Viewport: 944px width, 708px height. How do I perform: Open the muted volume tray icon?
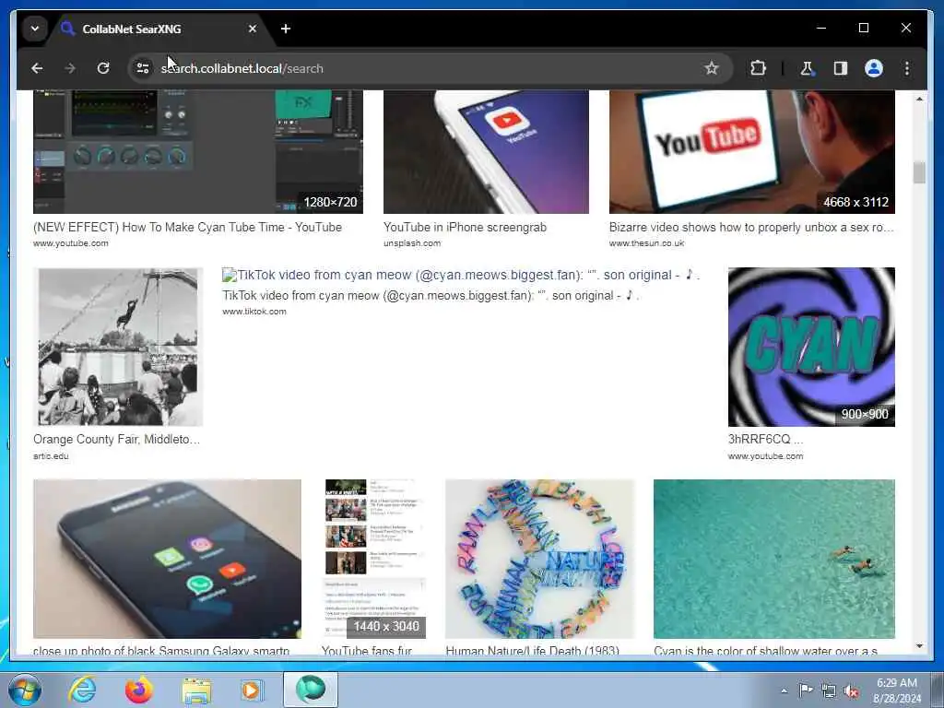pos(851,690)
